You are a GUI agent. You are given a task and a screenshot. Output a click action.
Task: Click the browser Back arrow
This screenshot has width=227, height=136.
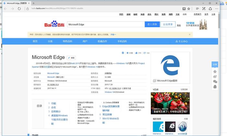(6, 9)
